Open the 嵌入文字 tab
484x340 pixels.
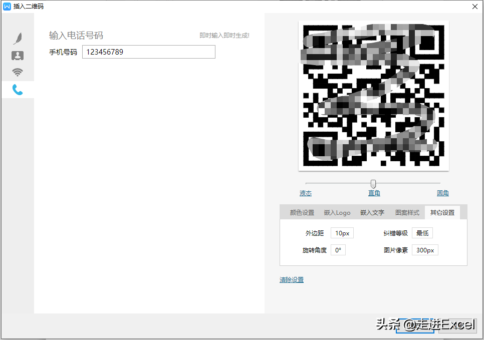372,213
